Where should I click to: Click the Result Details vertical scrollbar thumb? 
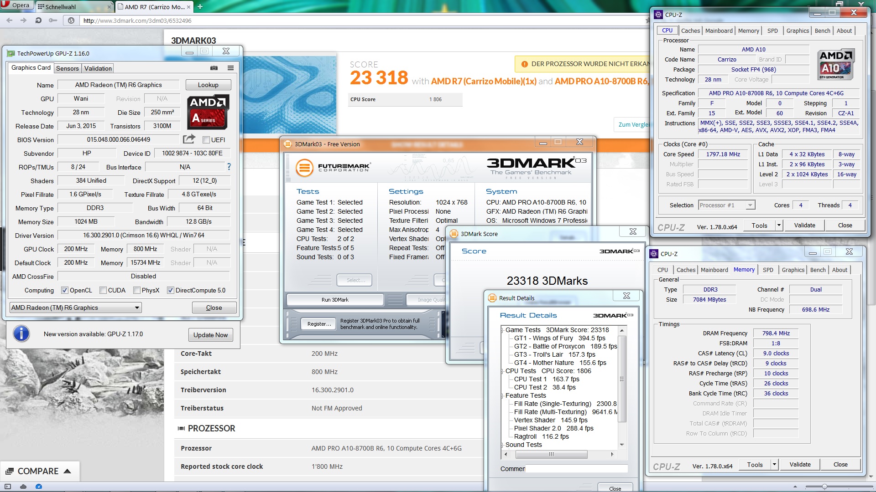[621, 379]
